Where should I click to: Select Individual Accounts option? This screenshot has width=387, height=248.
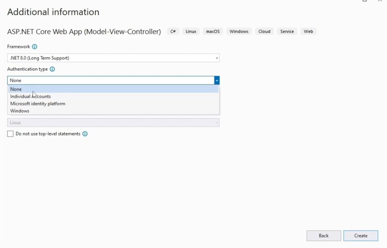(x=113, y=96)
